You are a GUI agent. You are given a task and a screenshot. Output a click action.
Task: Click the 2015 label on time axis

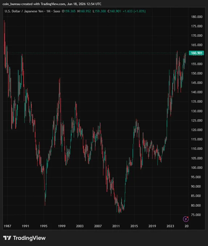tap(134, 226)
